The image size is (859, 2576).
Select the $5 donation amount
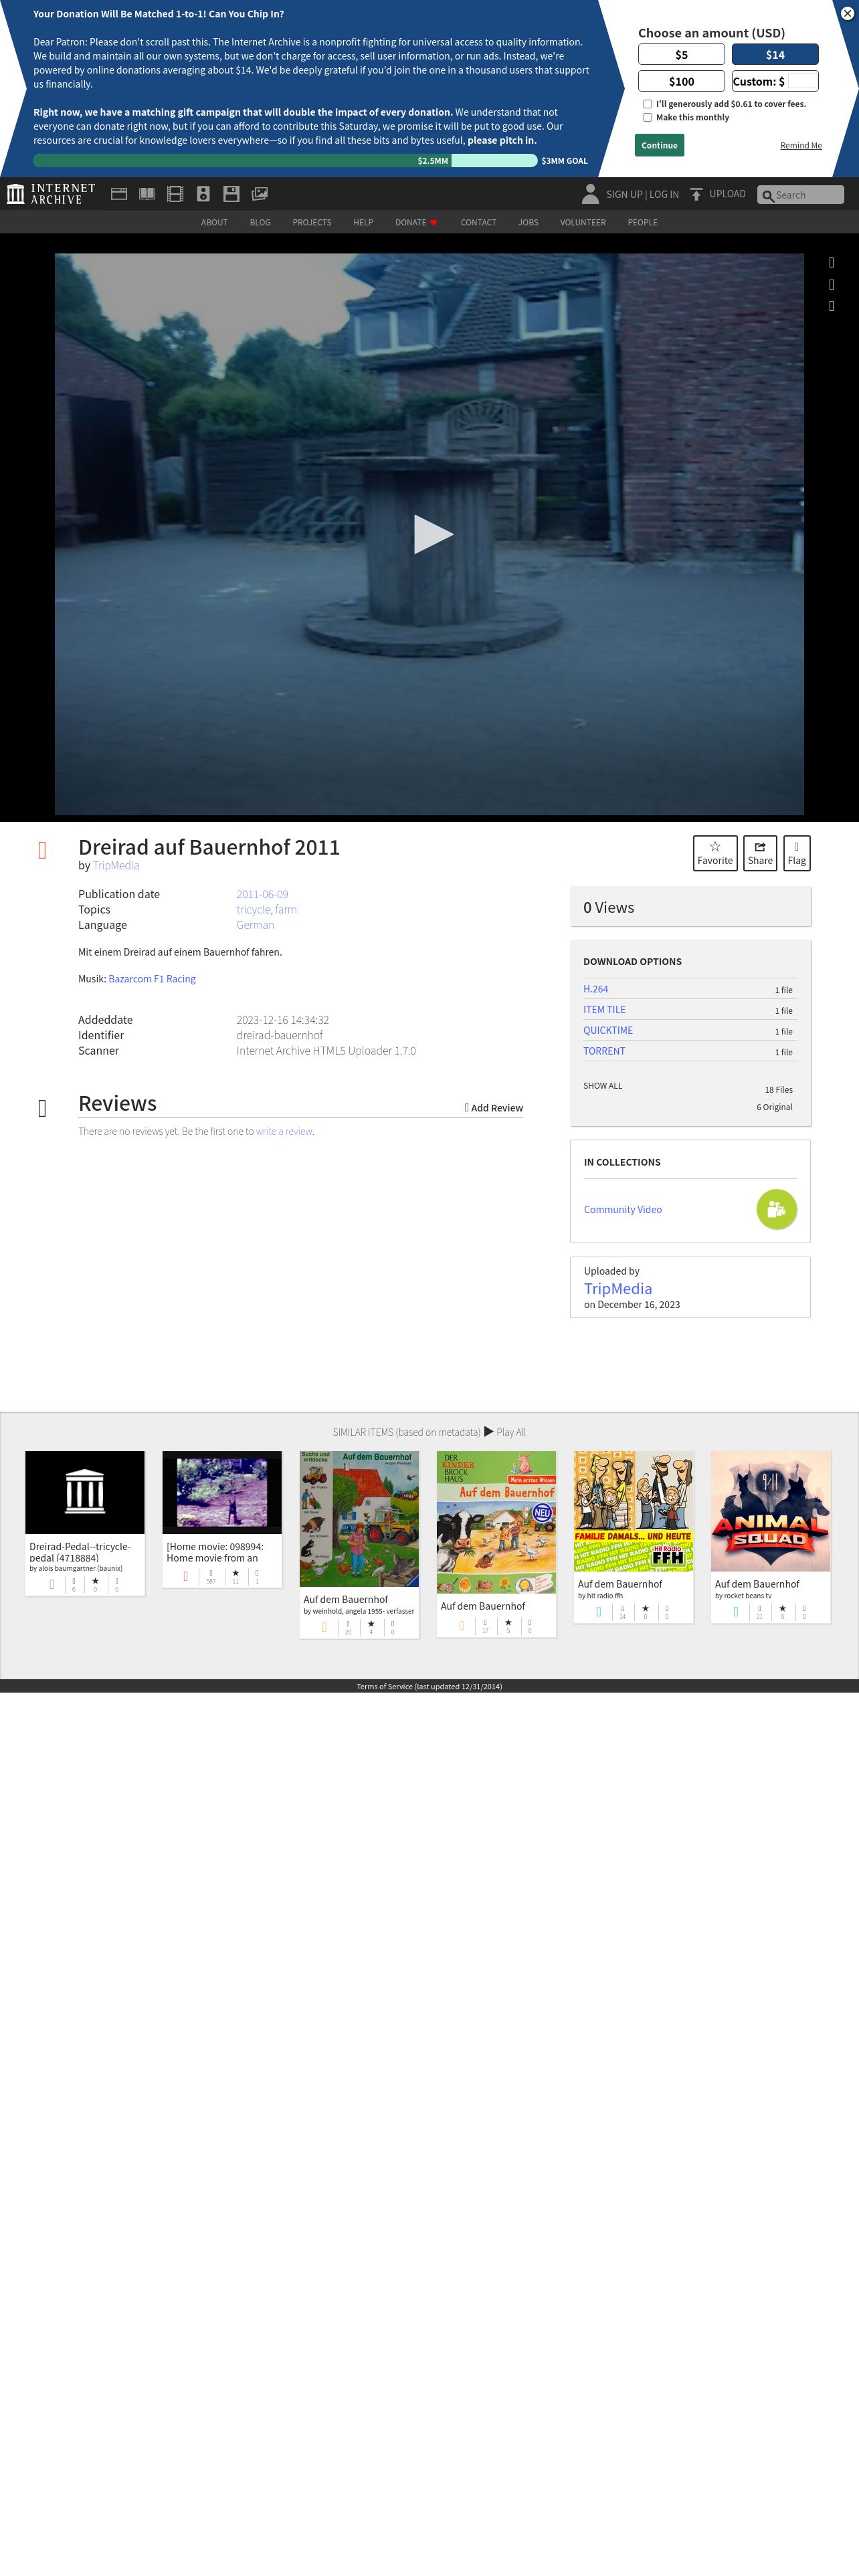pos(681,55)
